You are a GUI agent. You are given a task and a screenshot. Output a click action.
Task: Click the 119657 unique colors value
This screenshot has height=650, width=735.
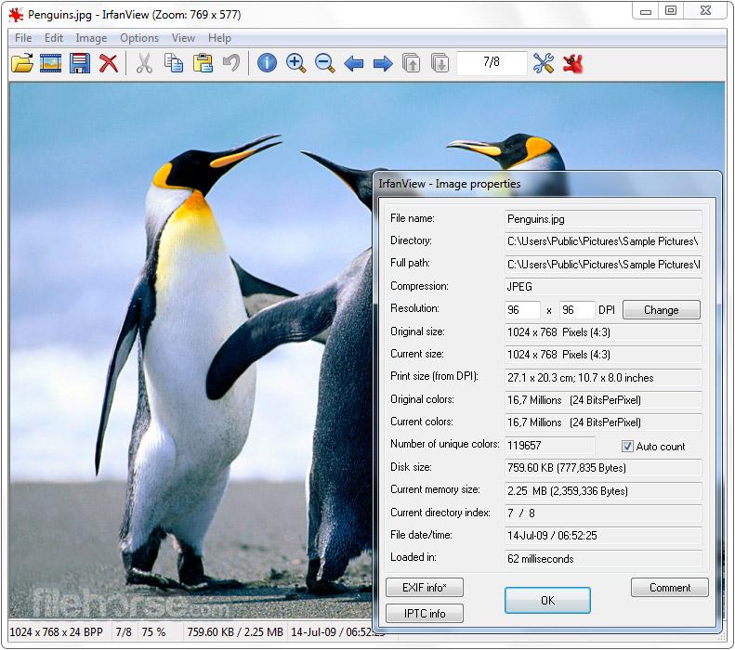pyautogui.click(x=550, y=446)
